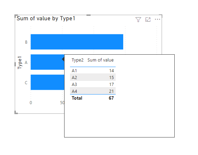The width and height of the screenshot is (198, 155).
Task: Click the axis label B
Action: 26,42
